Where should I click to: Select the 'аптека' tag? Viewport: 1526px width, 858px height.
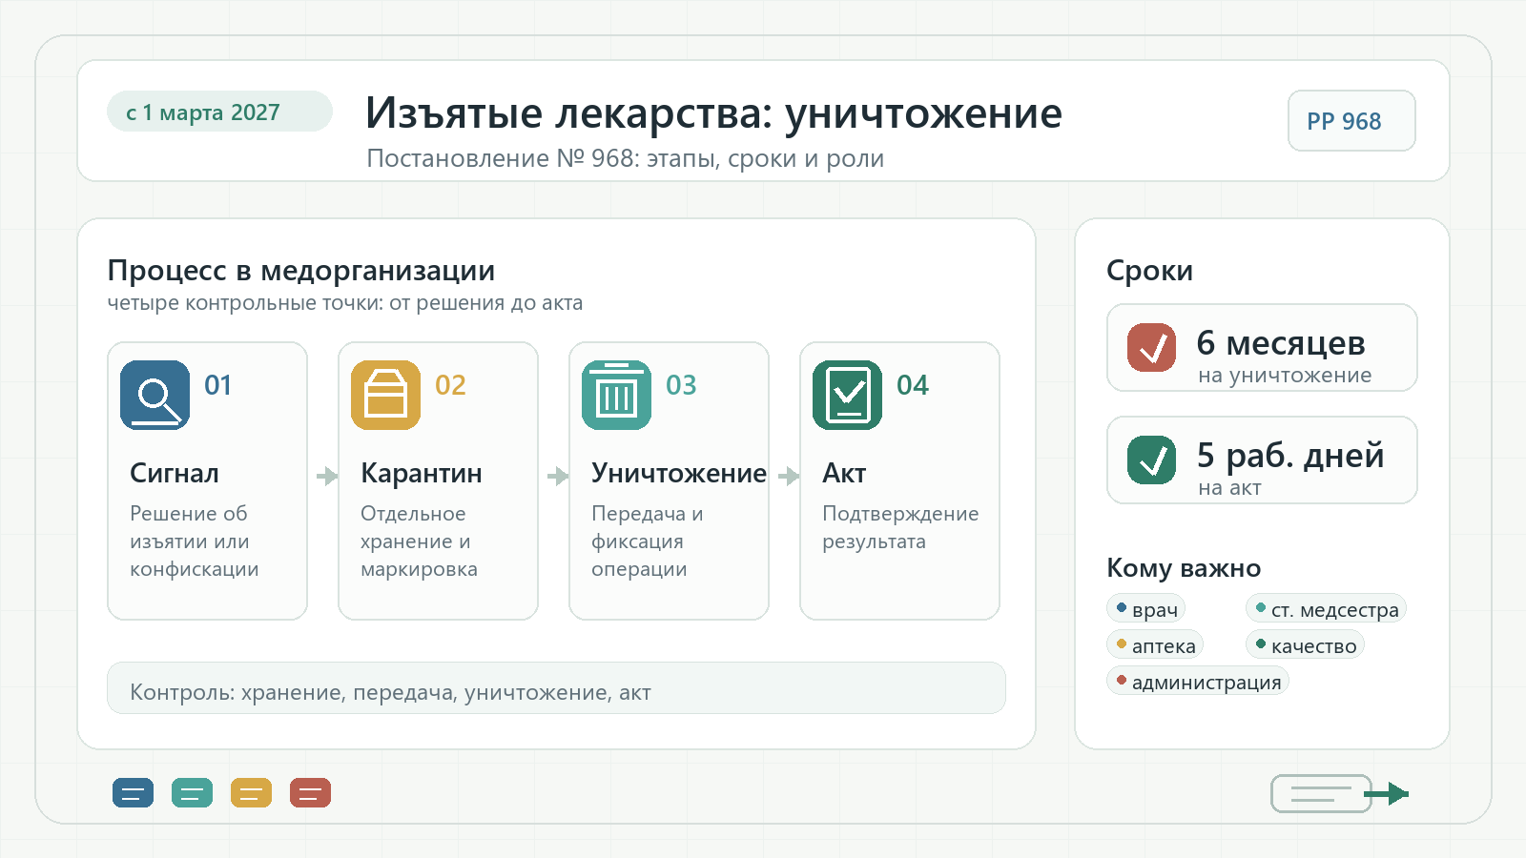(x=1155, y=645)
